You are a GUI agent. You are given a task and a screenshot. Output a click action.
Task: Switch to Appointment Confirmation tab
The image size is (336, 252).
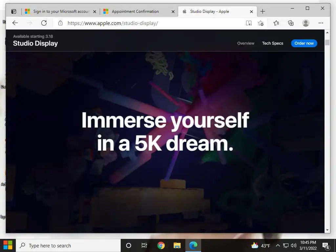(139, 11)
